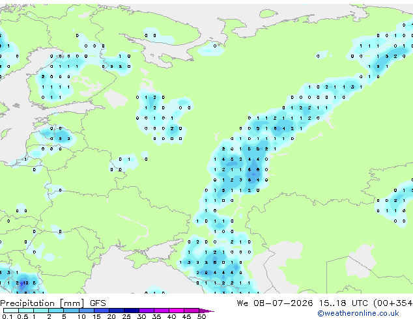Click the above-50 mm legend arrow tip

click(206, 311)
